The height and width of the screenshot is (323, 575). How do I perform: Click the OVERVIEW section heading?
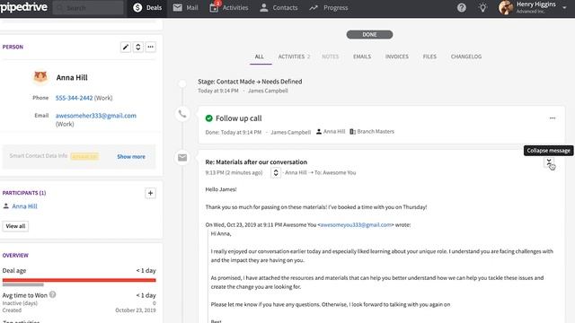tap(15, 255)
